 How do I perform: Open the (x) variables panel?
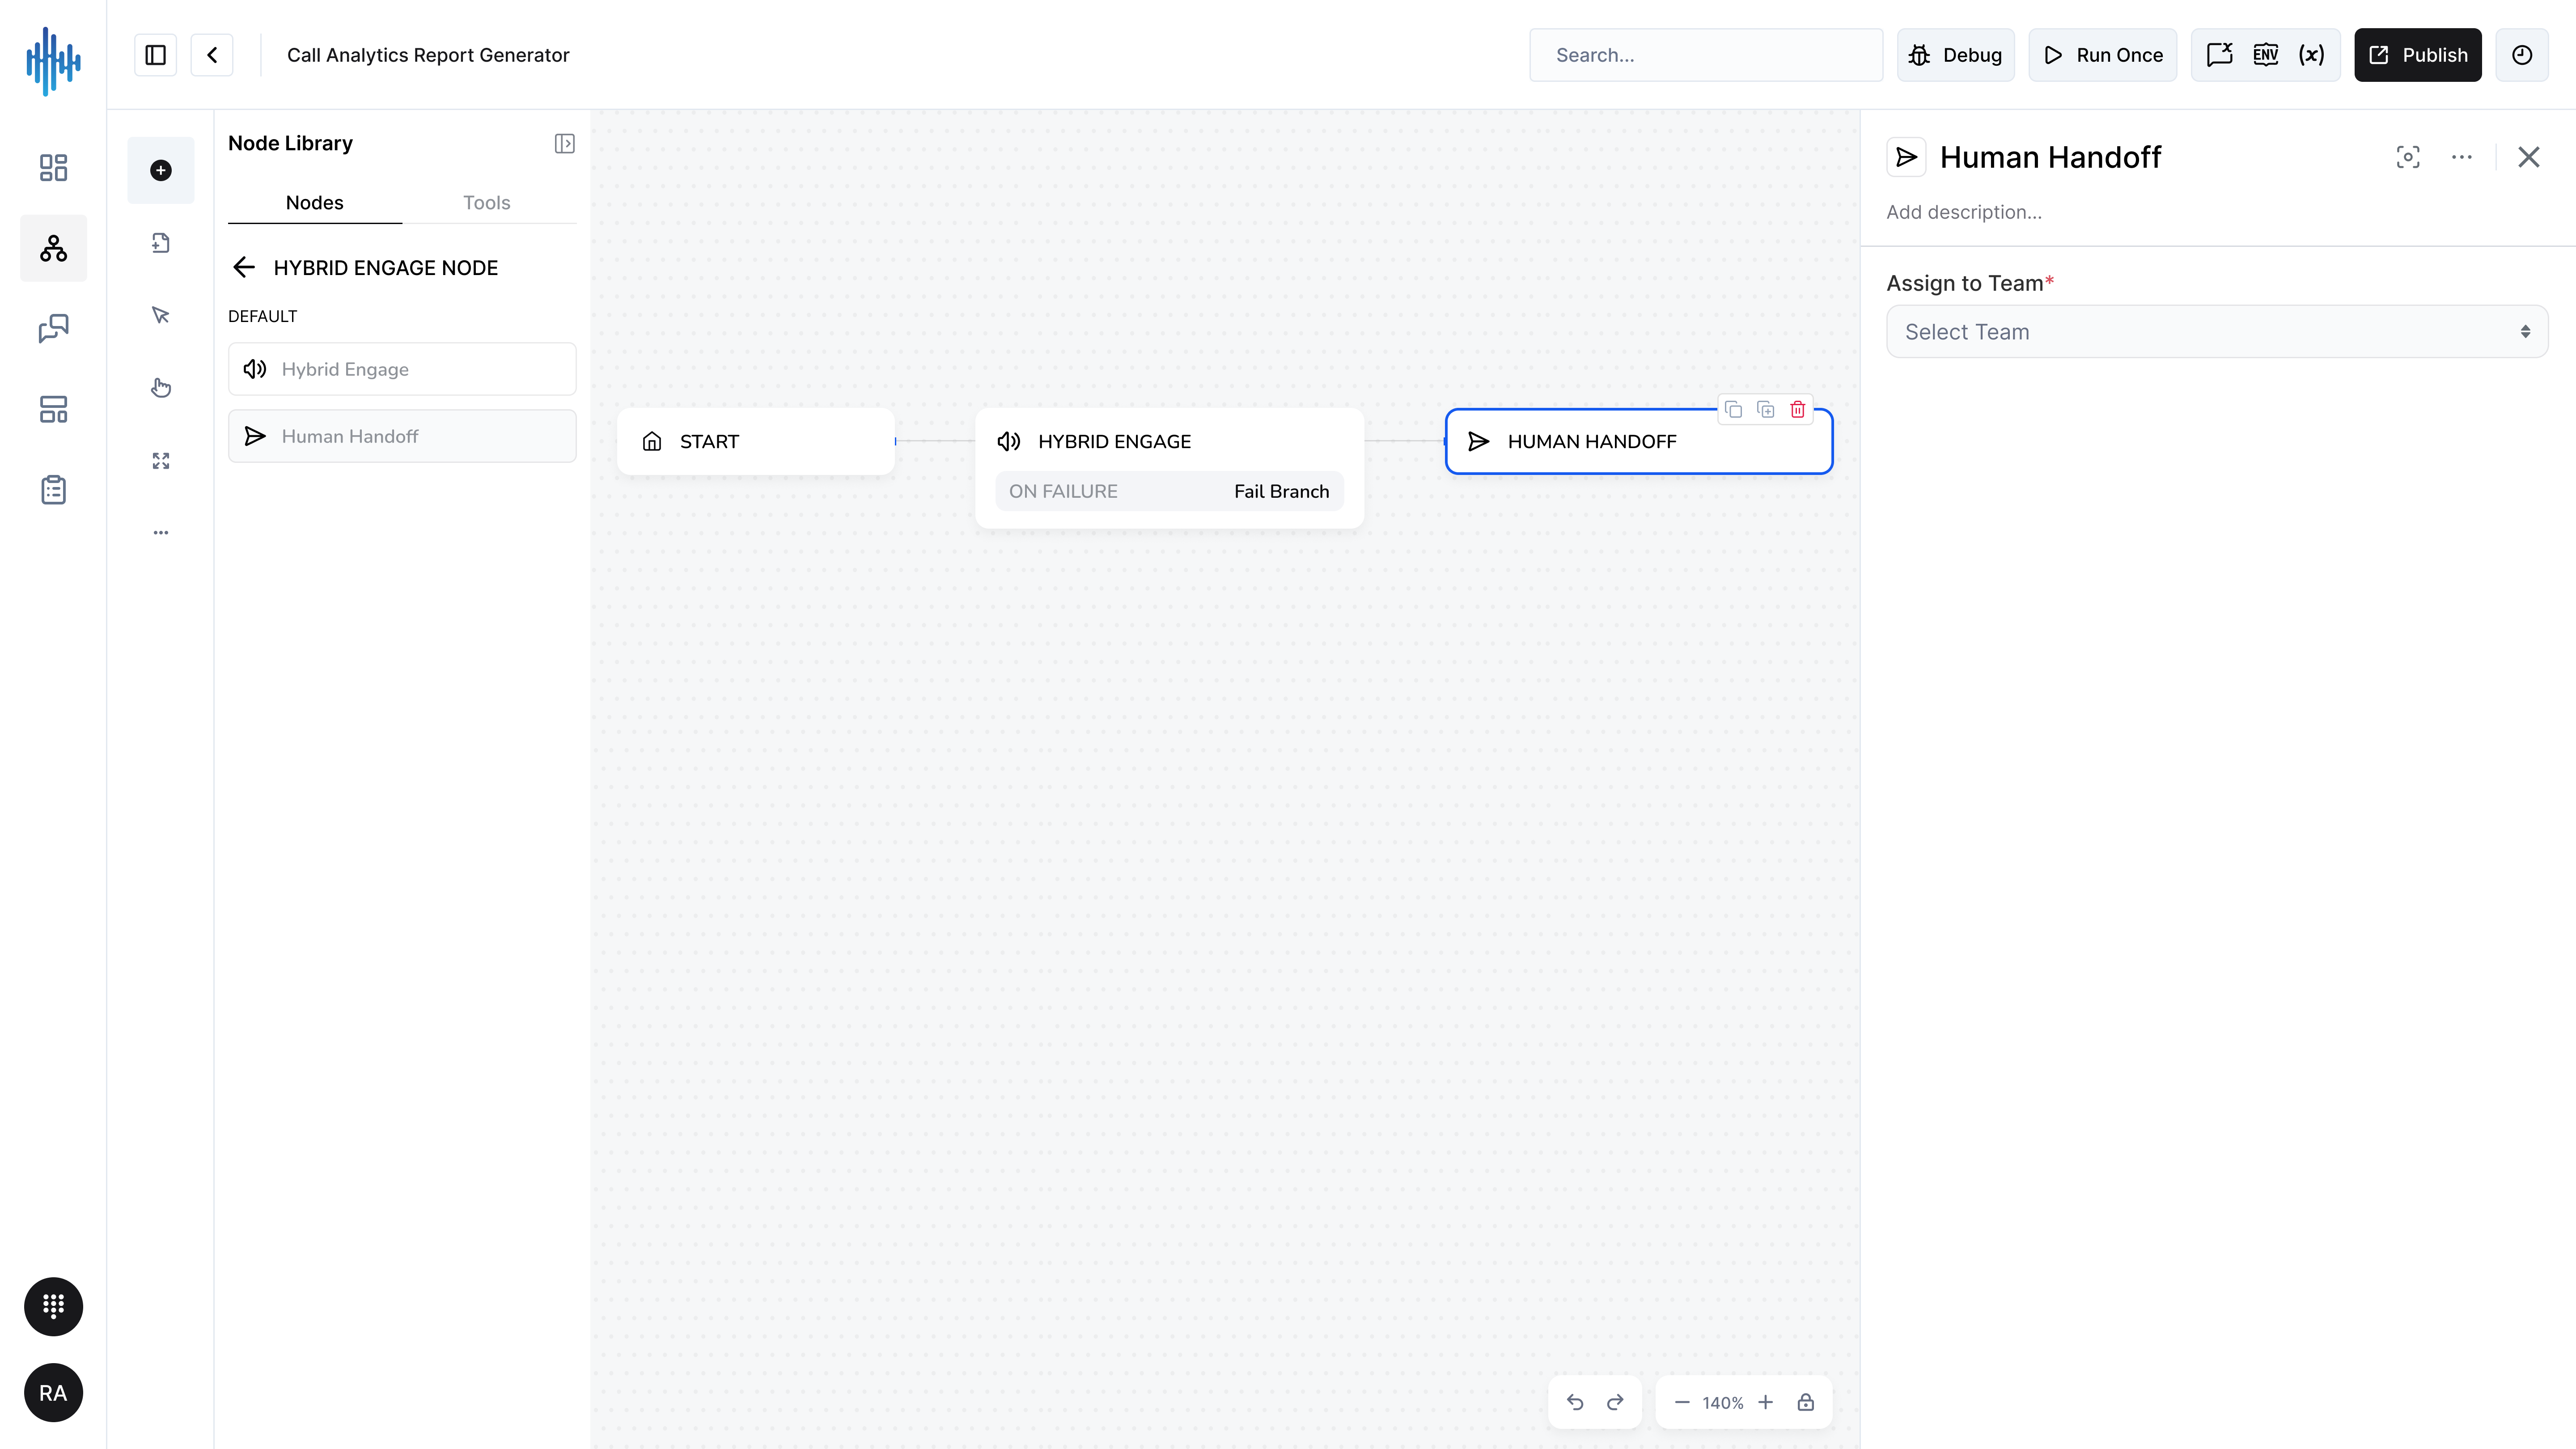[x=2311, y=55]
